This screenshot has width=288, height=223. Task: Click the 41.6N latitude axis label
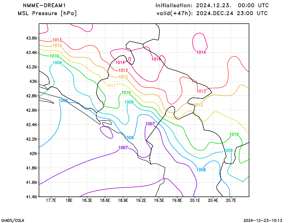click(31, 183)
